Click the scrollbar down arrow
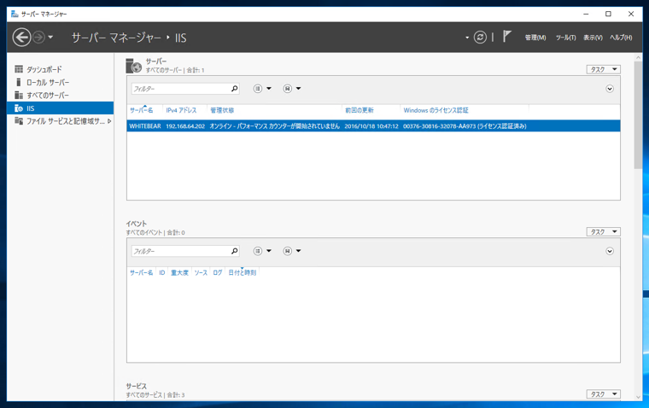The height and width of the screenshot is (408, 649). tap(638, 397)
